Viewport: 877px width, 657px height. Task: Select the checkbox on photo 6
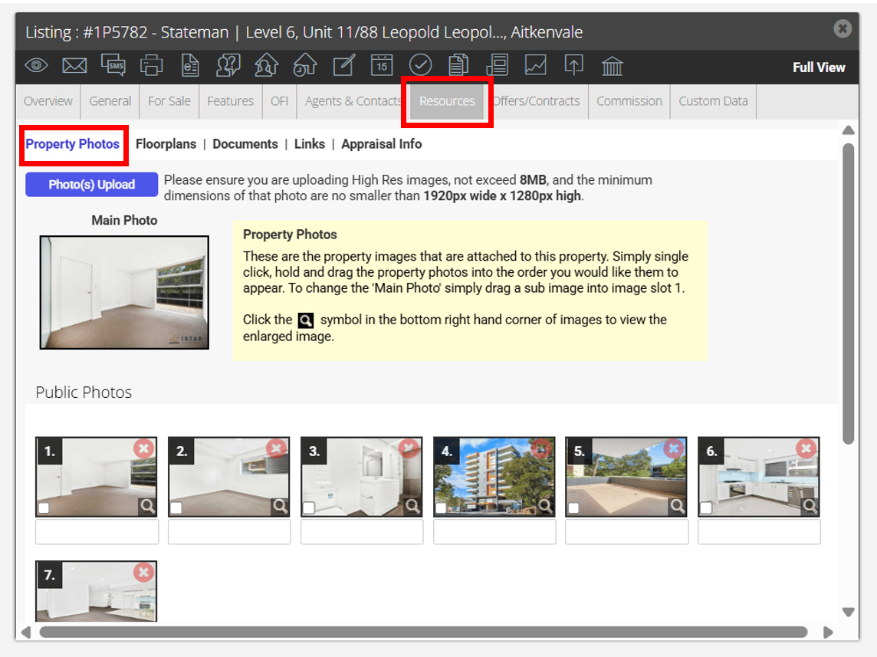(706, 508)
